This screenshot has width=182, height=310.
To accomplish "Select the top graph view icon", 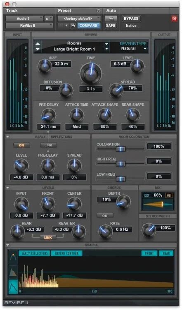I will tap(14, 258).
